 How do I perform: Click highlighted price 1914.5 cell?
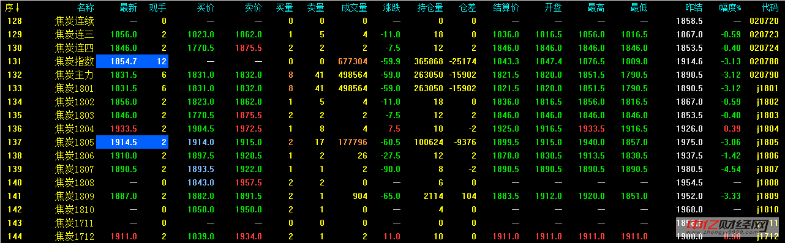[132, 142]
